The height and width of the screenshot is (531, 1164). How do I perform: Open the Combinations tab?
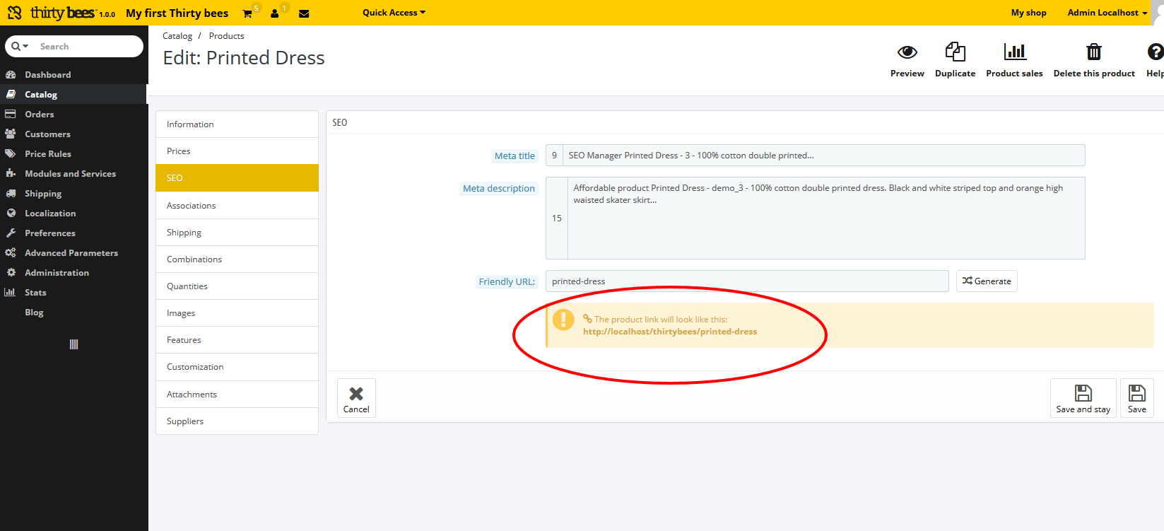click(x=237, y=259)
